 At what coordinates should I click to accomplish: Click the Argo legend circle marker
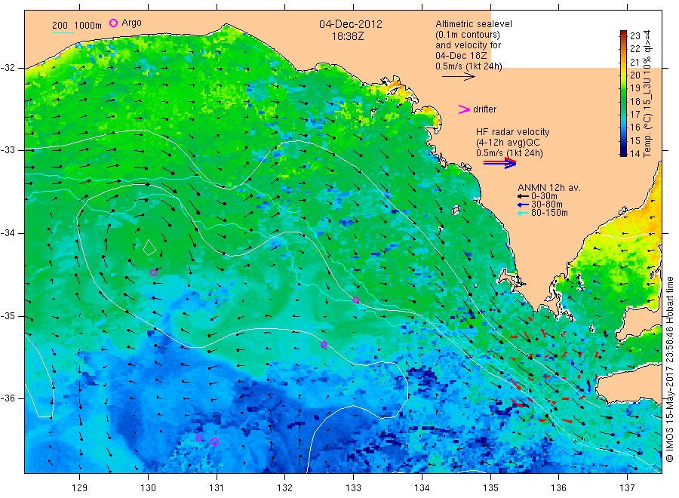113,23
